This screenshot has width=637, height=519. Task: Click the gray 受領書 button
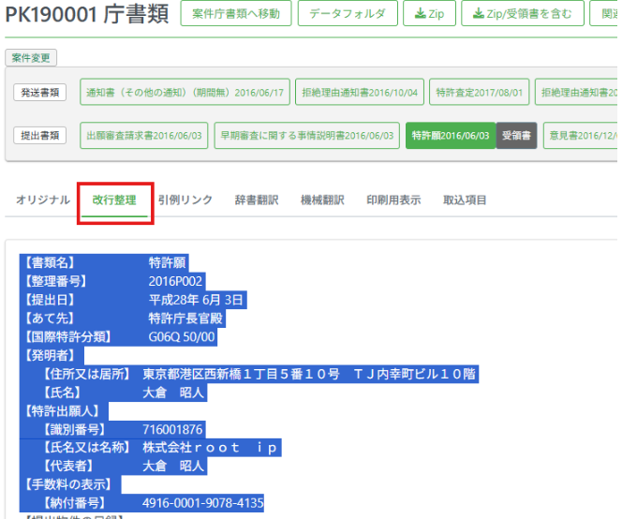tap(516, 135)
